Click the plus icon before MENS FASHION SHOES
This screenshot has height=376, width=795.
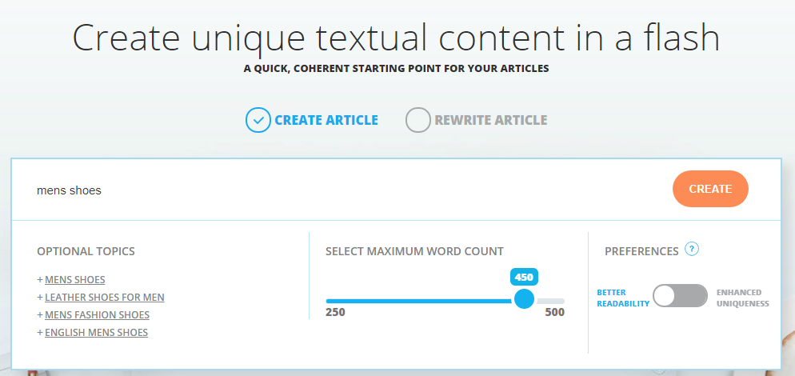click(x=40, y=315)
